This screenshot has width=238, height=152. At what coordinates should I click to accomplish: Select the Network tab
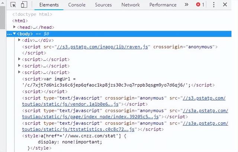pos(131,5)
